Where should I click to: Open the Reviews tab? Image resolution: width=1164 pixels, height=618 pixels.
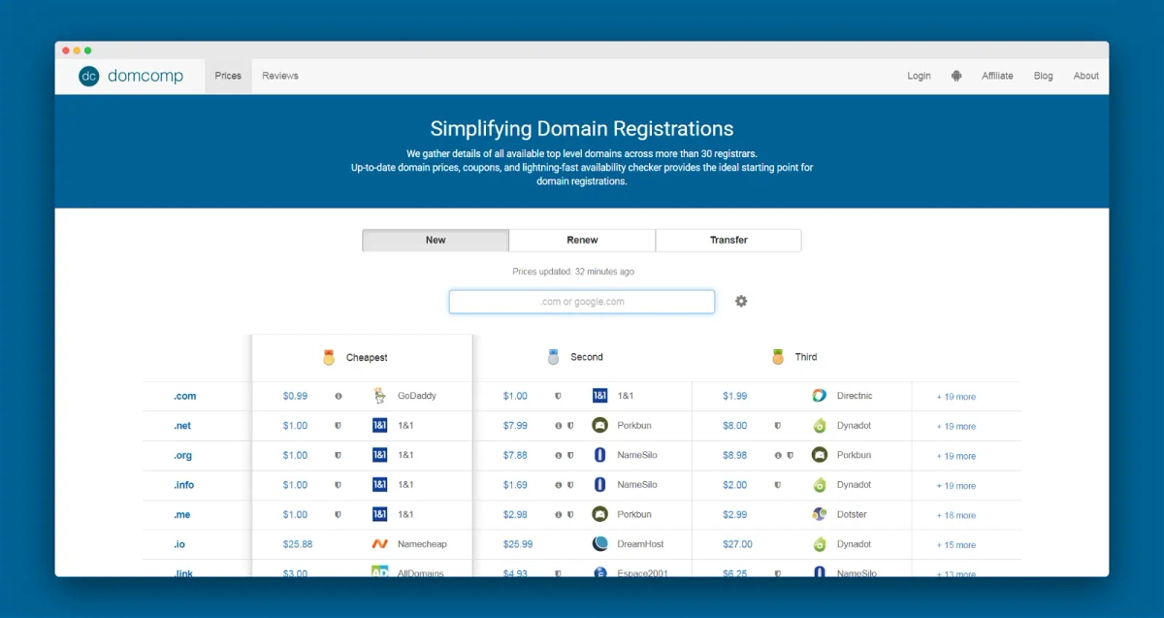click(x=280, y=76)
